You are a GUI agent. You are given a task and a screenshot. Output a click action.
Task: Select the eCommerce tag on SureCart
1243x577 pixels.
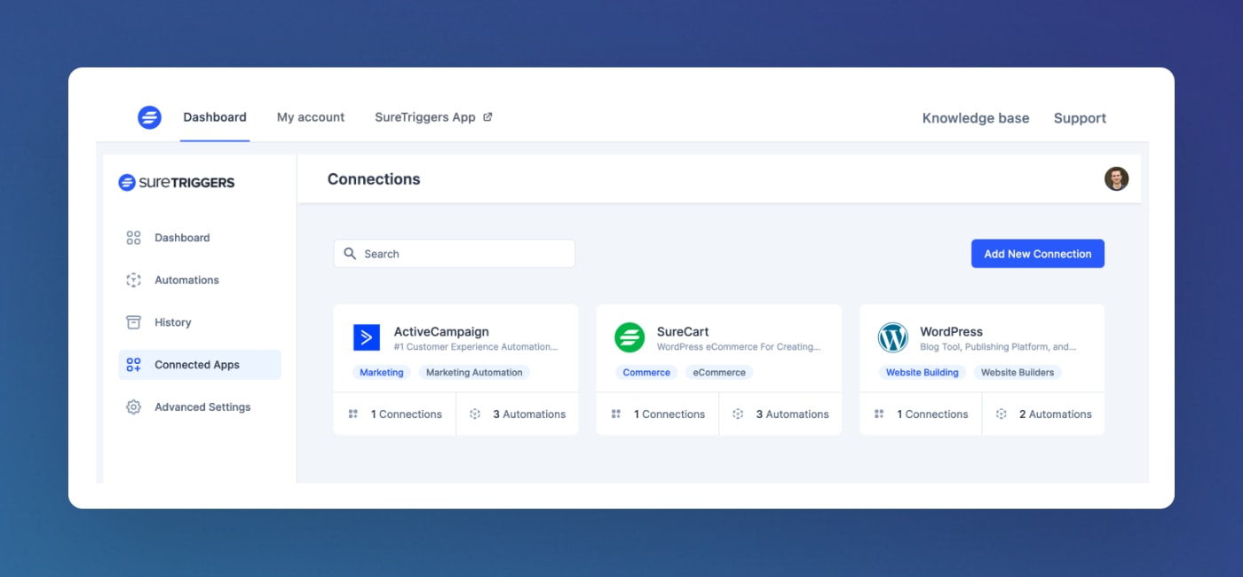click(719, 373)
